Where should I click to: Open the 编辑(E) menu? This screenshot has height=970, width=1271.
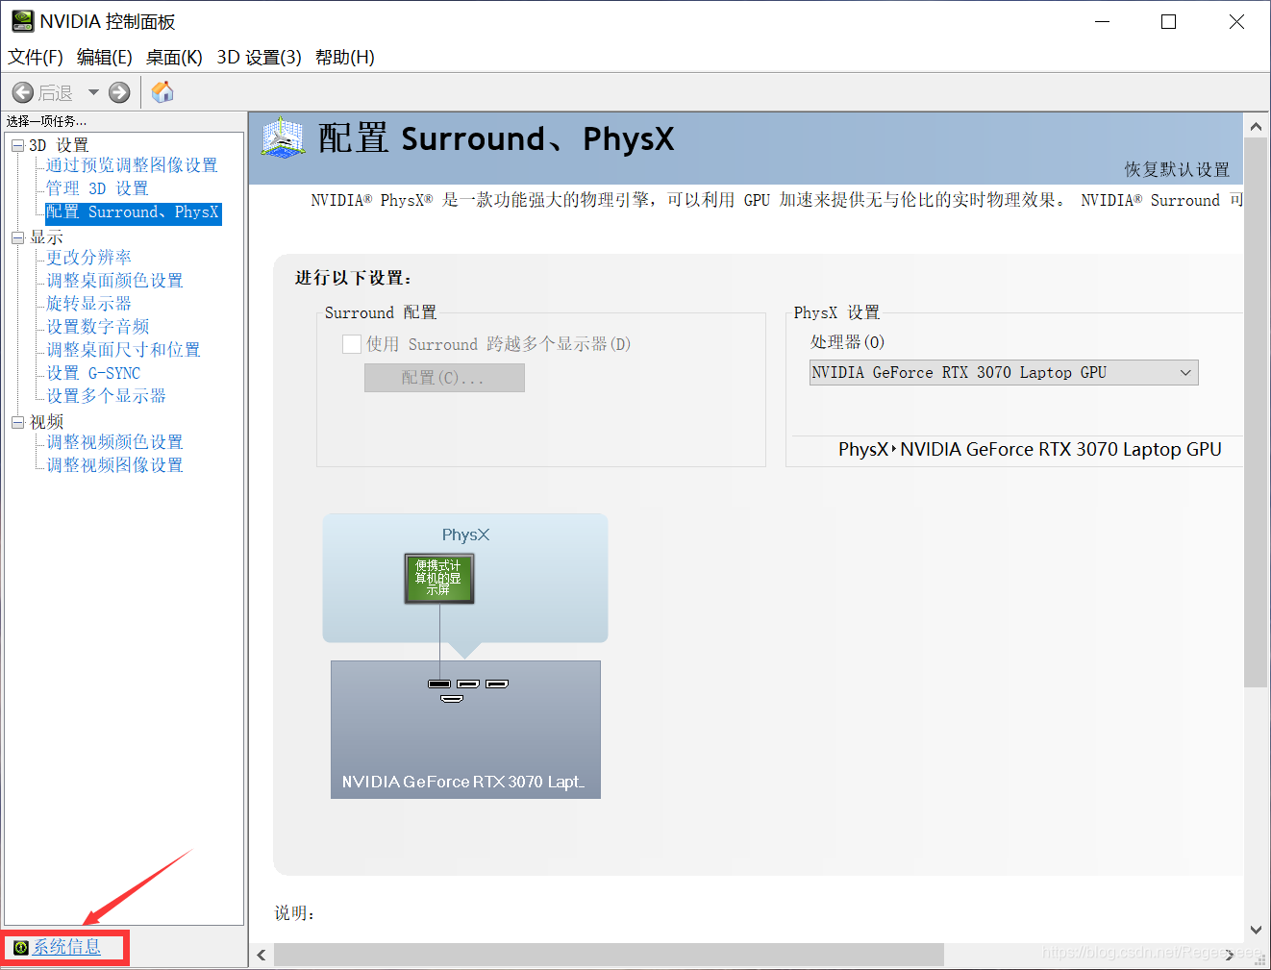[105, 57]
